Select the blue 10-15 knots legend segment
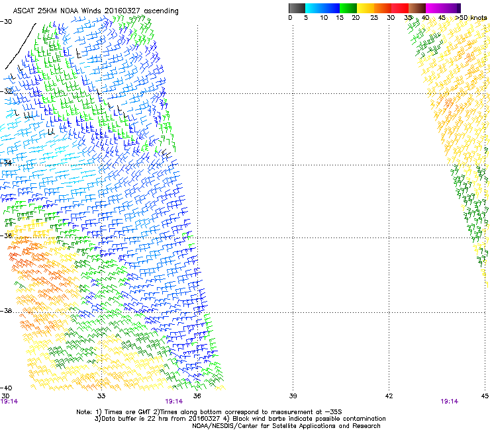 click(331, 8)
